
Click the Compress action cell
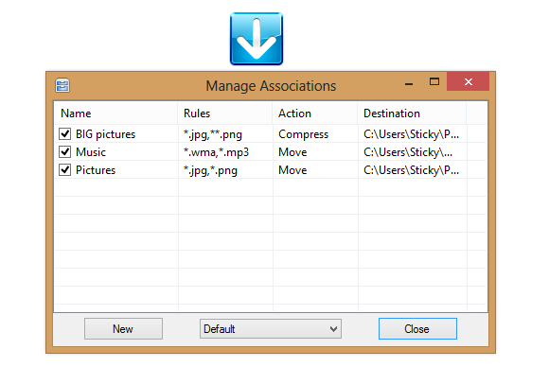pyautogui.click(x=303, y=134)
